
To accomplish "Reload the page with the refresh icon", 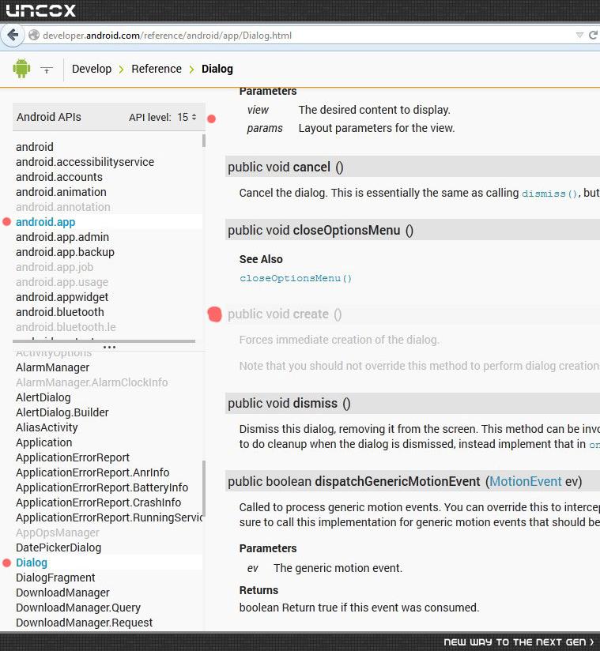I will click(x=594, y=36).
